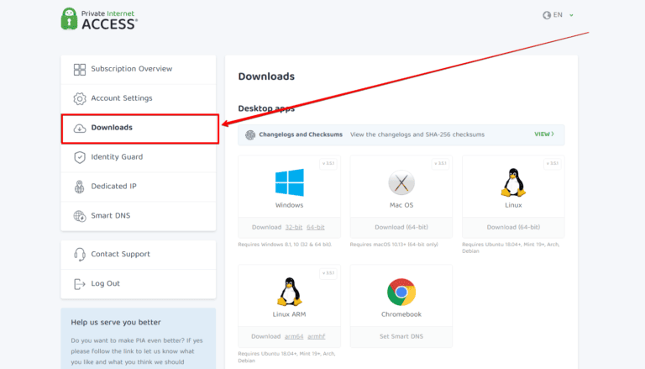Click the Chromebook Chrome icon
The width and height of the screenshot is (645, 369).
(401, 292)
